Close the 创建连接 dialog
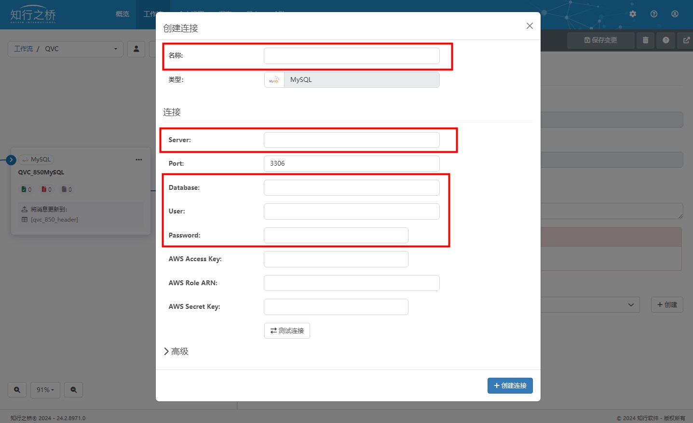693x423 pixels. click(x=530, y=26)
